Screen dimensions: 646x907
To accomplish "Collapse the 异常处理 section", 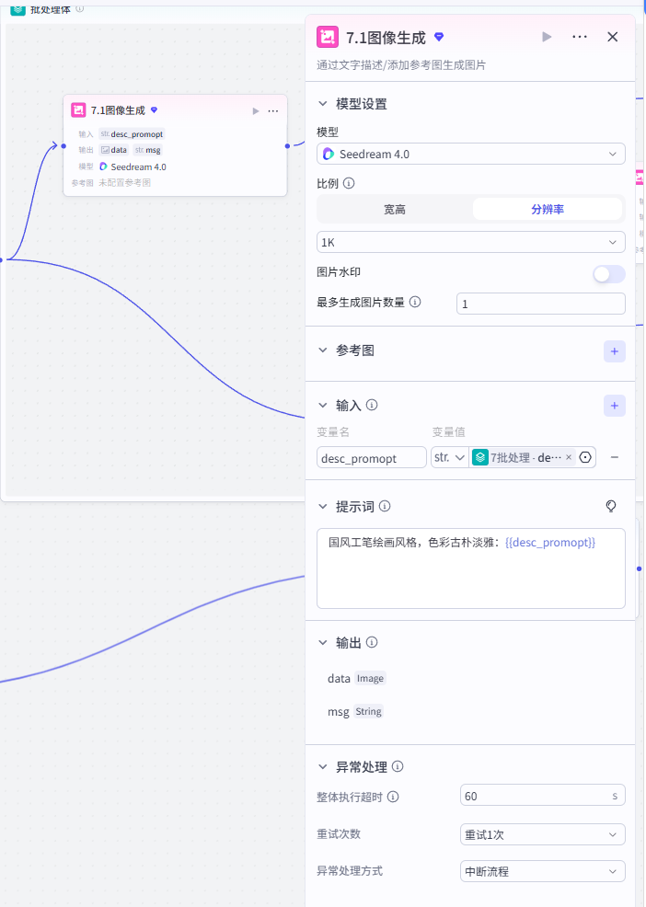I will tap(323, 767).
